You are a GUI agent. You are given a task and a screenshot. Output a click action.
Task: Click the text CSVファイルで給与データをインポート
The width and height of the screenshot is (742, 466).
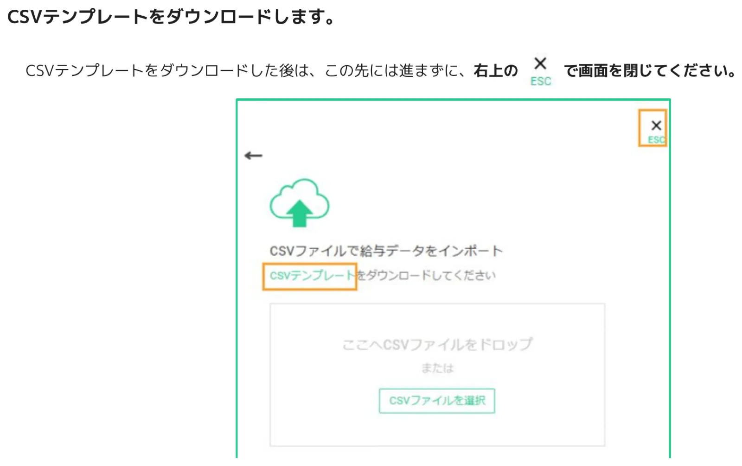point(386,251)
